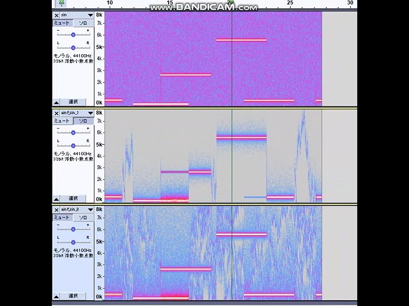Screen dimensions: 409x306
Task: Click the 5.5 kHz tone in the sin spectrogram
Action: (x=242, y=40)
